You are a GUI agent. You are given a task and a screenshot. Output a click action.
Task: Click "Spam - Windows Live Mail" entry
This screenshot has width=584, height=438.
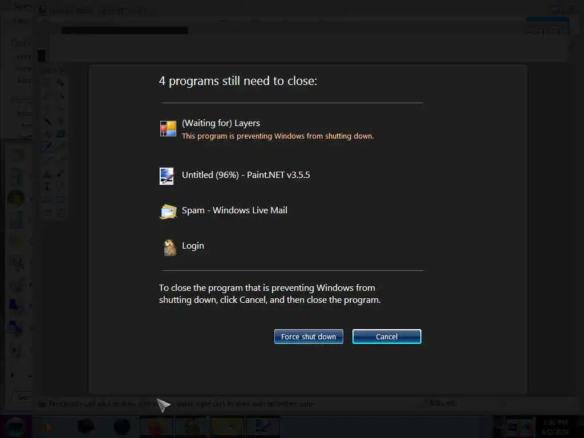(x=234, y=210)
